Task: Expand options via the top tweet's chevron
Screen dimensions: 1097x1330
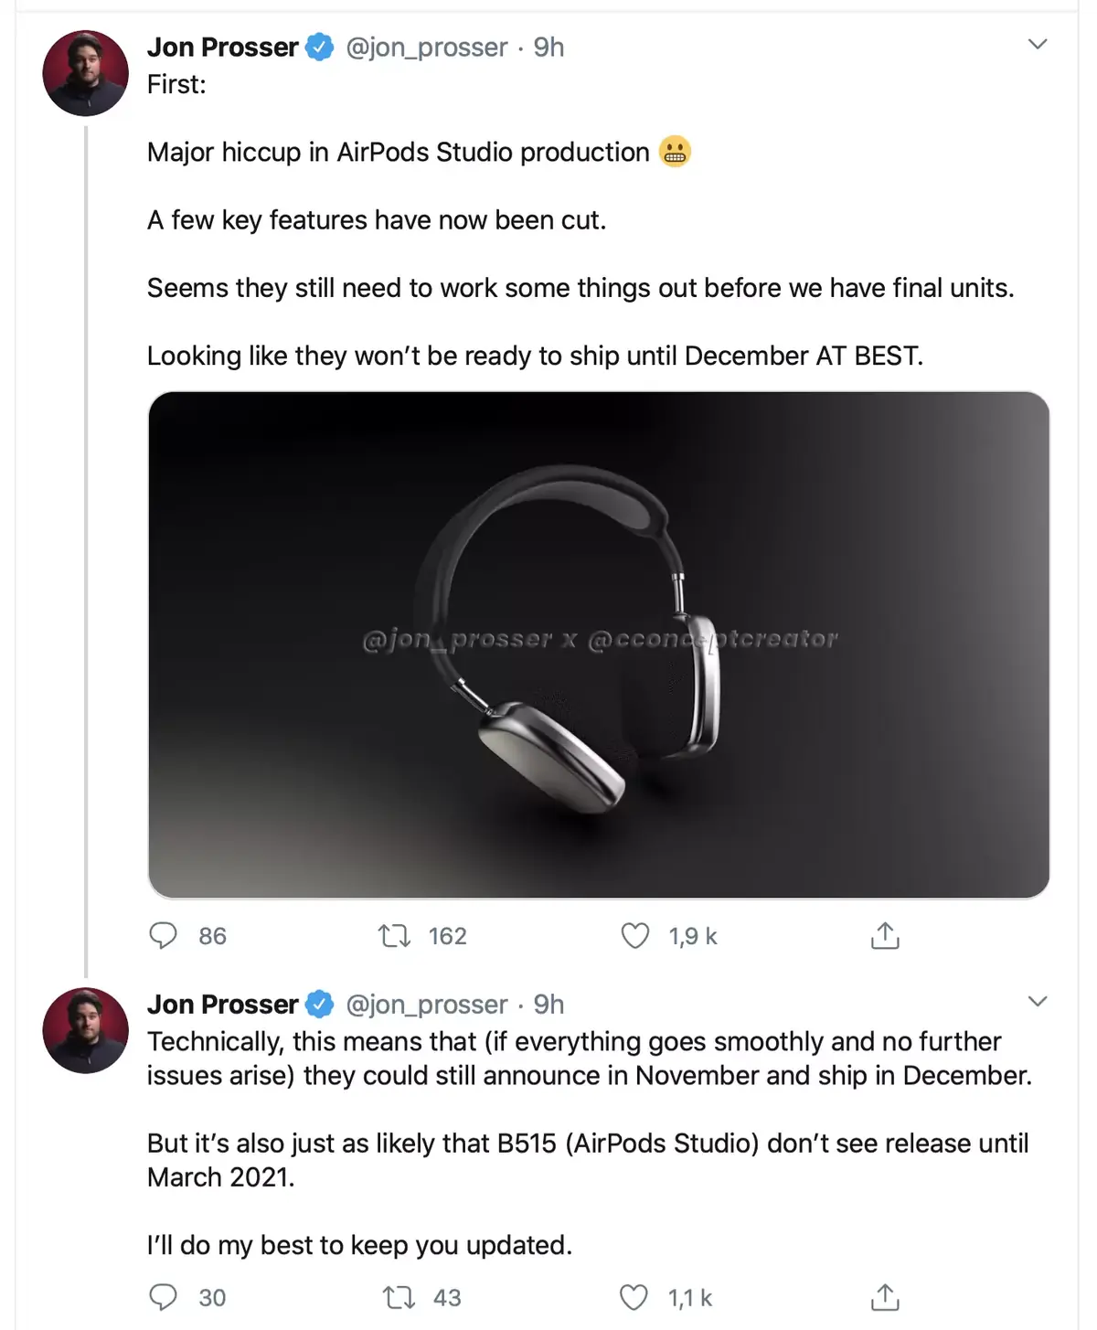Action: tap(1038, 42)
